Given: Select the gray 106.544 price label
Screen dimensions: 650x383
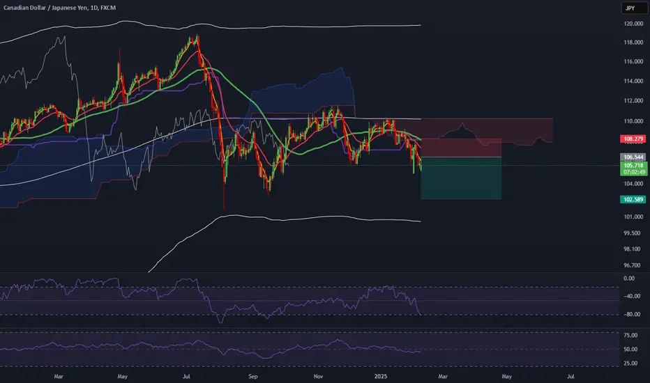Looking at the screenshot, I should point(633,157).
